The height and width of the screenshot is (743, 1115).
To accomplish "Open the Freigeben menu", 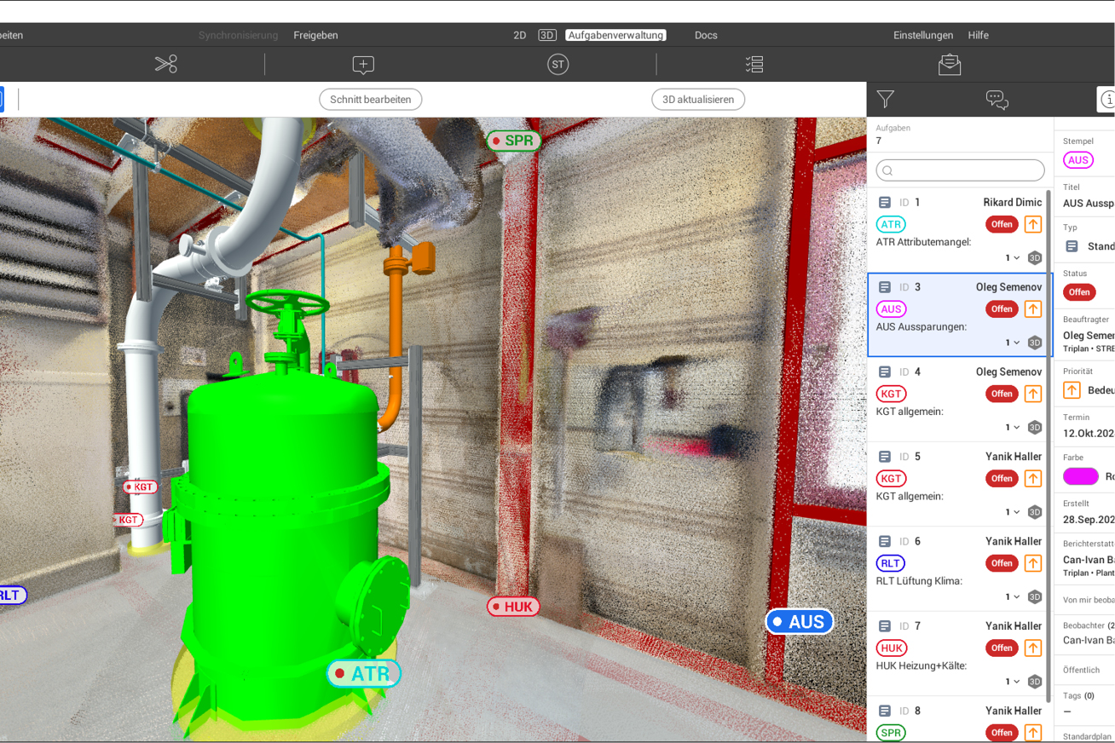I will click(x=315, y=35).
